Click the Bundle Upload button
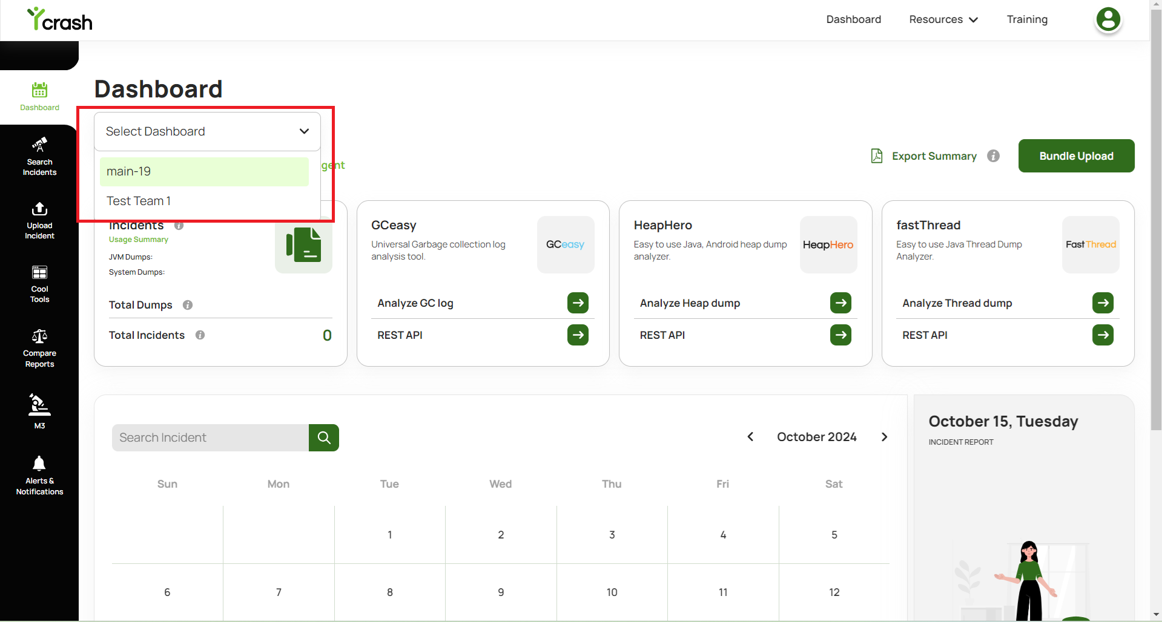The height and width of the screenshot is (622, 1162). tap(1076, 156)
